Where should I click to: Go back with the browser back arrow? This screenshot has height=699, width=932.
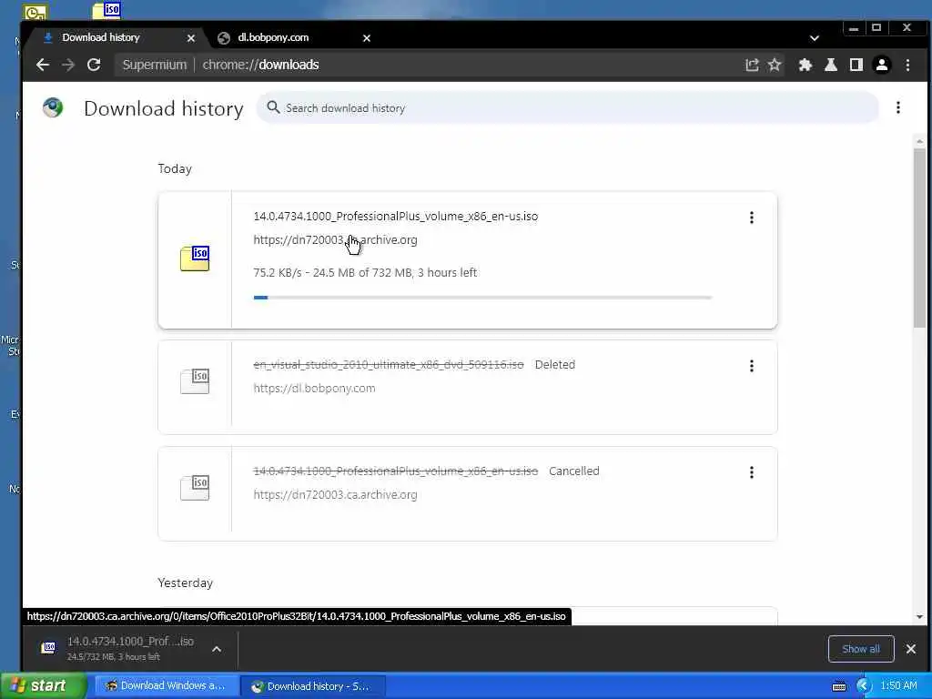pyautogui.click(x=42, y=65)
